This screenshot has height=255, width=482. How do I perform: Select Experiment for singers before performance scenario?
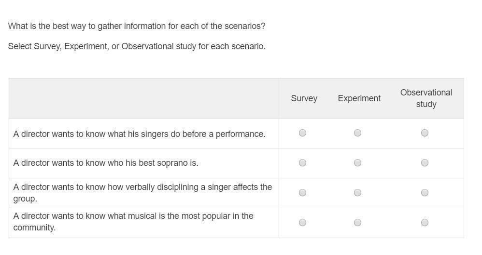(357, 133)
